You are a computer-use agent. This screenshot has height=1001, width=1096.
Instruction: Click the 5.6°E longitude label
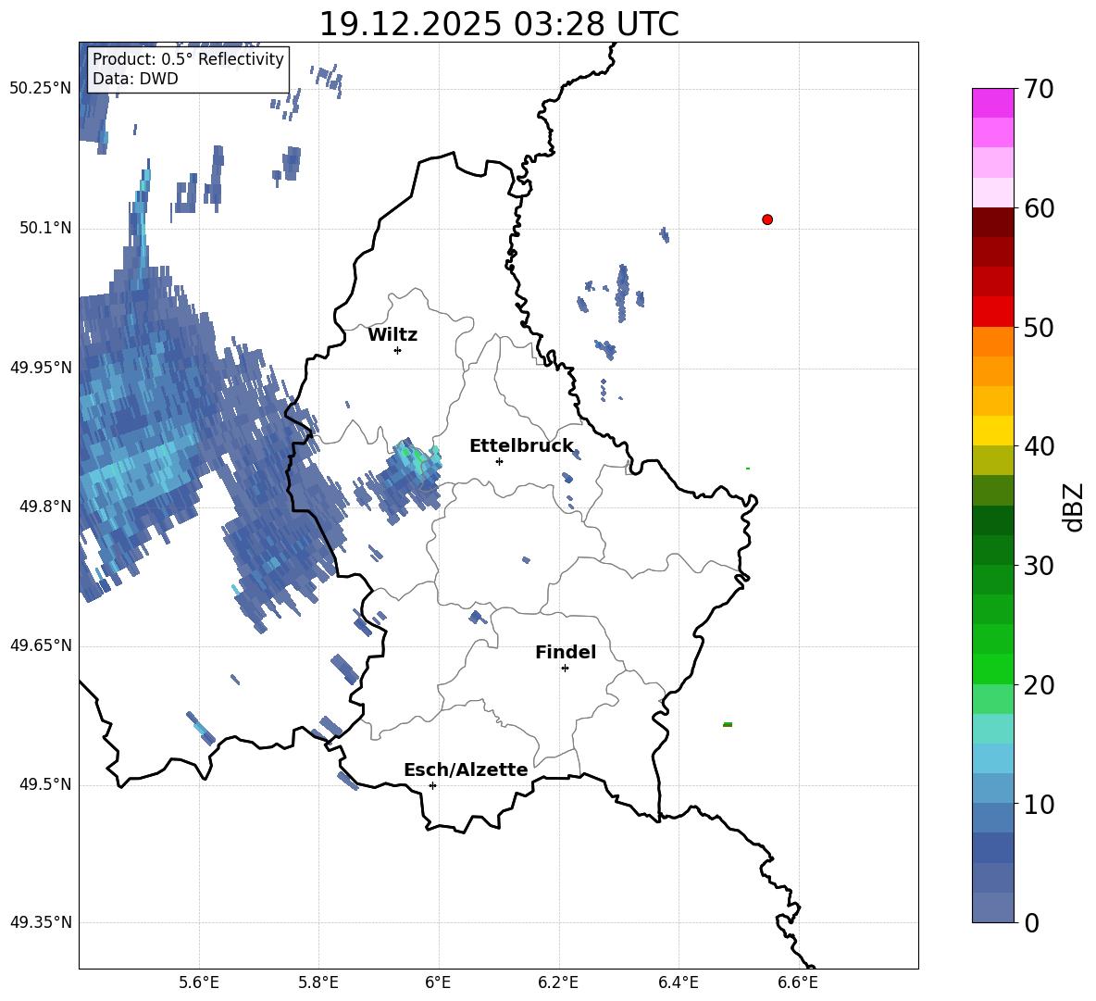pyautogui.click(x=199, y=982)
